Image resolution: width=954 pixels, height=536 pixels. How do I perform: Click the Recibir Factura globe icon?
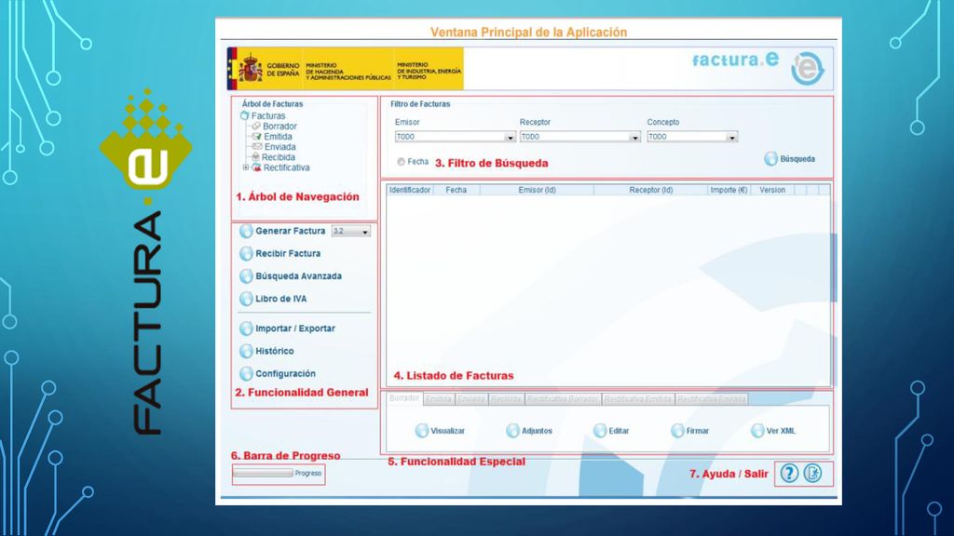pyautogui.click(x=246, y=253)
